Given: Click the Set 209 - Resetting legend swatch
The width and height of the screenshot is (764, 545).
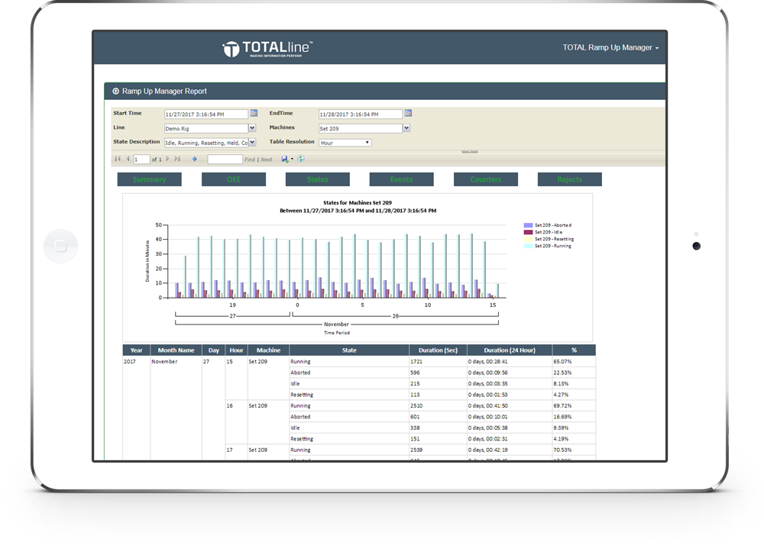Looking at the screenshot, I should (528, 239).
